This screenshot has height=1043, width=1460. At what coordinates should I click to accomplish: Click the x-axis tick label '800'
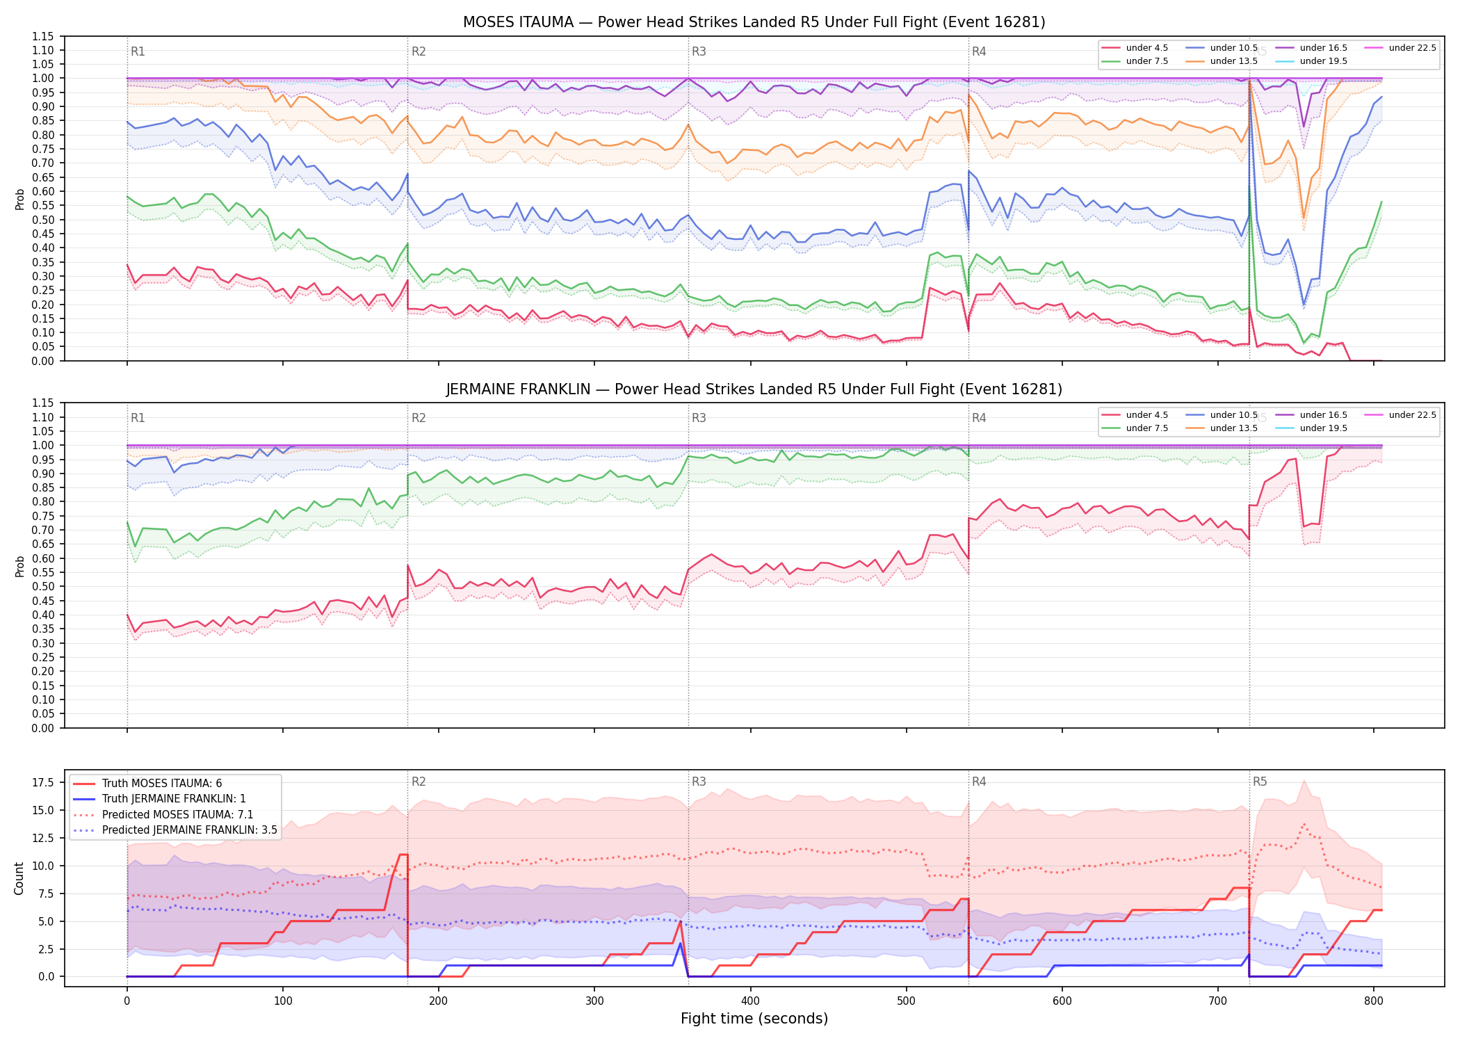click(1374, 1001)
